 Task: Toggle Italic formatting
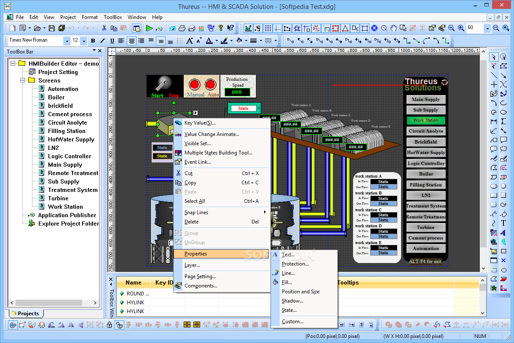102,41
